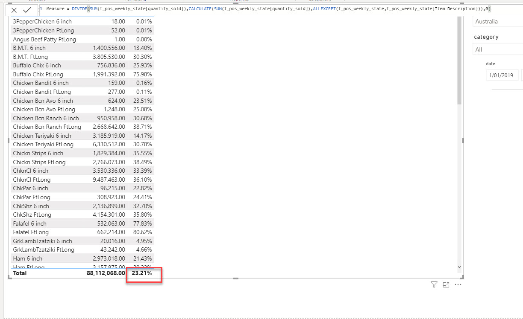523x319 pixels.
Task: Select the Falafel 6 inch item
Action: point(29,223)
